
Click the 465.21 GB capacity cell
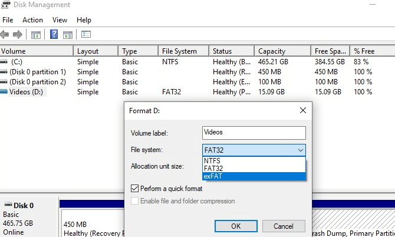(x=273, y=62)
